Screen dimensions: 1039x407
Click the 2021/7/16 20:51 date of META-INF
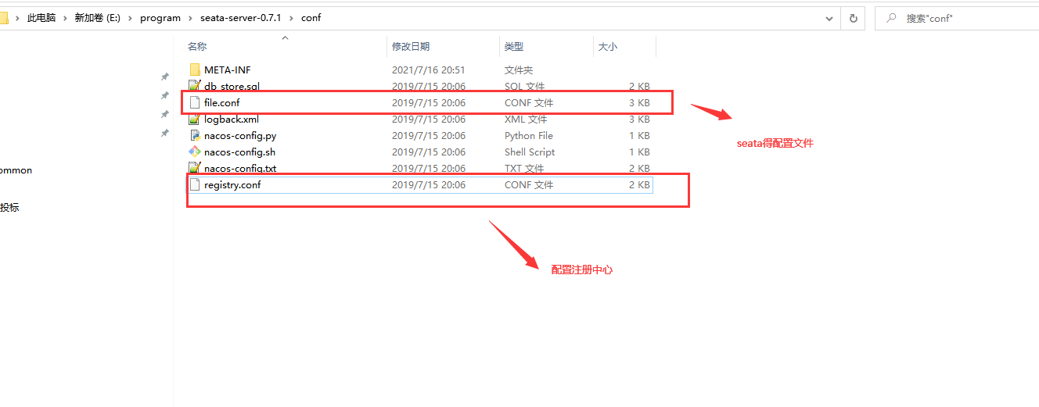pos(429,70)
